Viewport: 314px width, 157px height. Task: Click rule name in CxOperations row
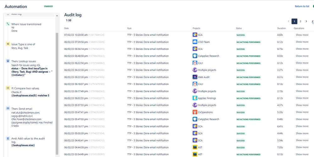[x=148, y=112]
